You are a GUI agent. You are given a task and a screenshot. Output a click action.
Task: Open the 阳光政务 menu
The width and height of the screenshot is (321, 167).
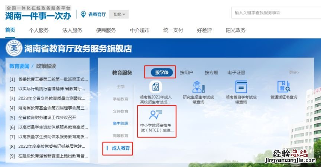click(236, 30)
